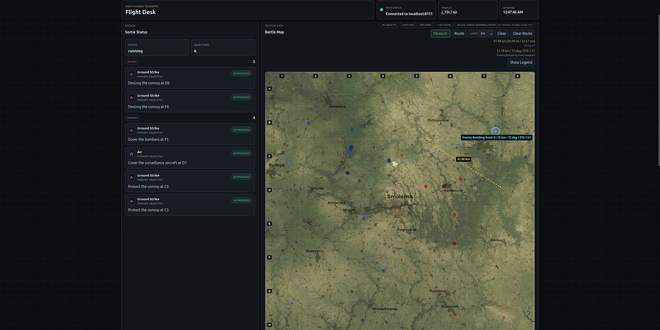
Task: Click the Smolensk city label on map
Action: pyautogui.click(x=400, y=197)
